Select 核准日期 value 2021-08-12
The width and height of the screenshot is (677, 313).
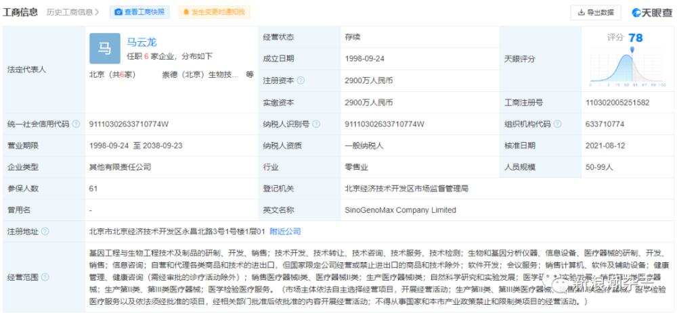pos(605,146)
